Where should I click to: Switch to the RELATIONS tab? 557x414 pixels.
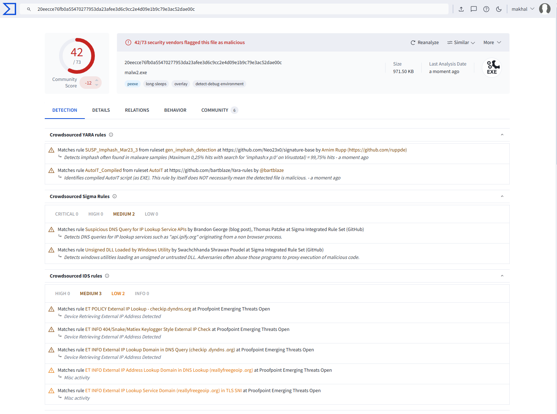tap(137, 110)
